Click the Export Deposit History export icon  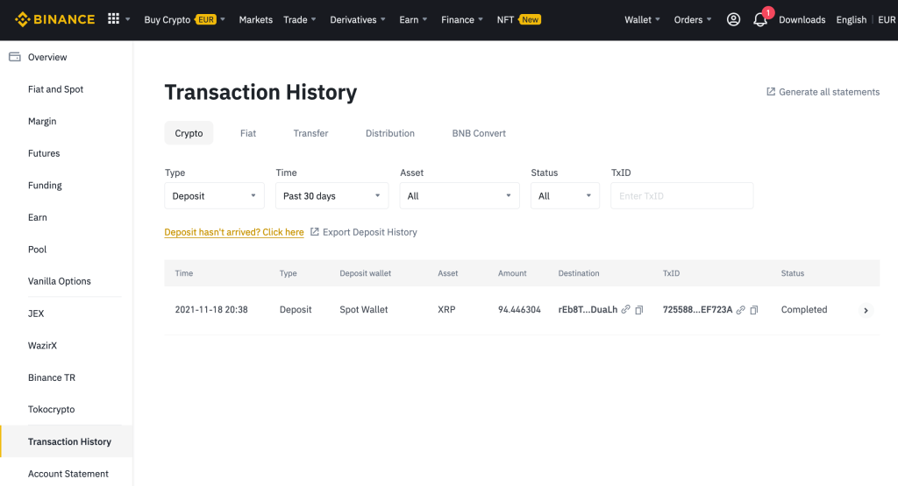(x=315, y=231)
